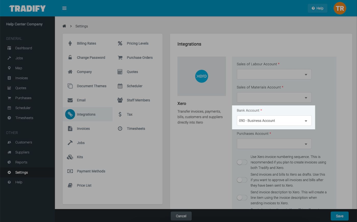This screenshot has height=222, width=357.
Task: Click the Billing Rates person icon
Action: (x=70, y=43)
